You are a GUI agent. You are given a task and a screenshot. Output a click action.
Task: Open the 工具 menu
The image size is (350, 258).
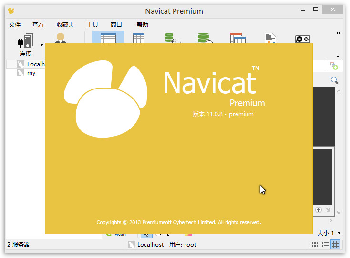[92, 25]
